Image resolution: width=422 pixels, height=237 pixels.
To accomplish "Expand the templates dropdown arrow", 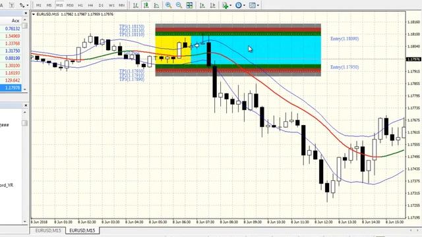I will [258, 5].
